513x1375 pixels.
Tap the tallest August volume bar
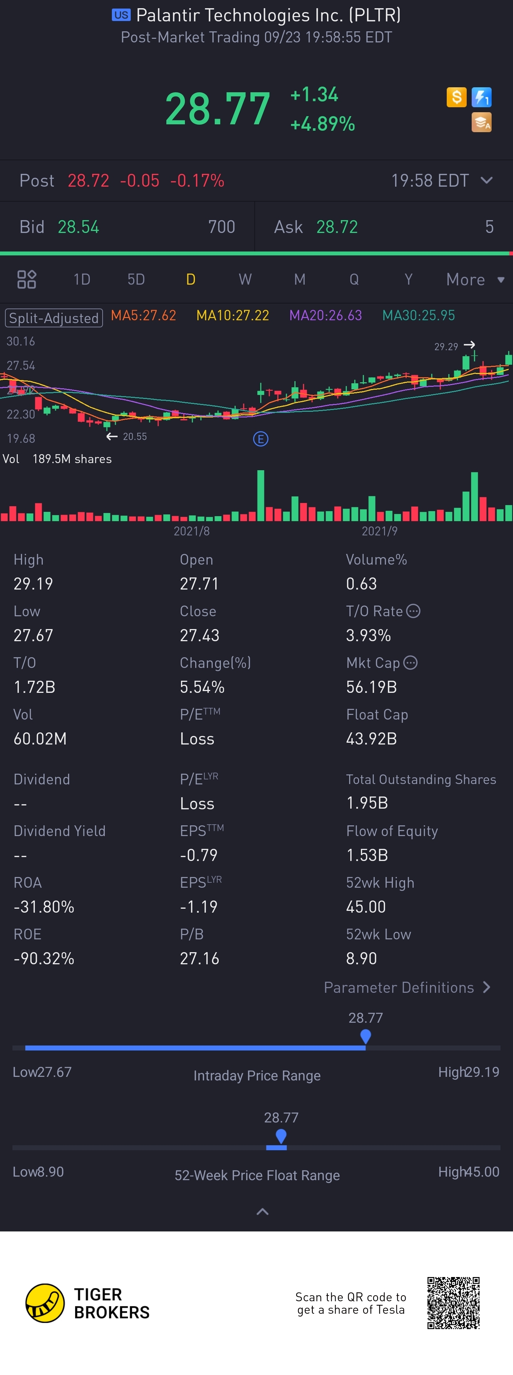coord(260,495)
